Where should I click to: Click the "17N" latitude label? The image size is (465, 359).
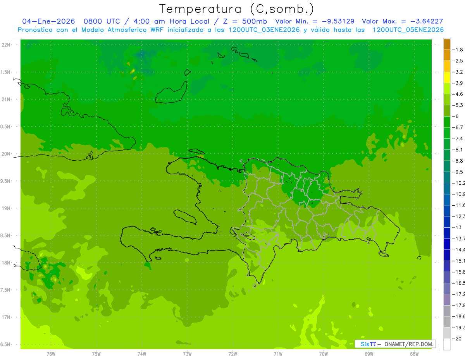coord(6,317)
